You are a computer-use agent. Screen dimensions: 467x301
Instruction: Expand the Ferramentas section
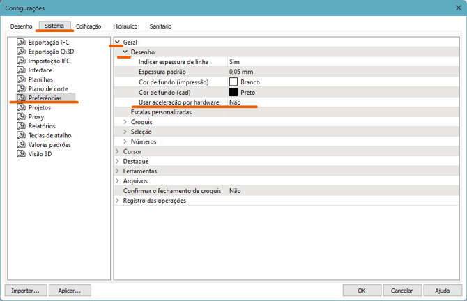117,171
